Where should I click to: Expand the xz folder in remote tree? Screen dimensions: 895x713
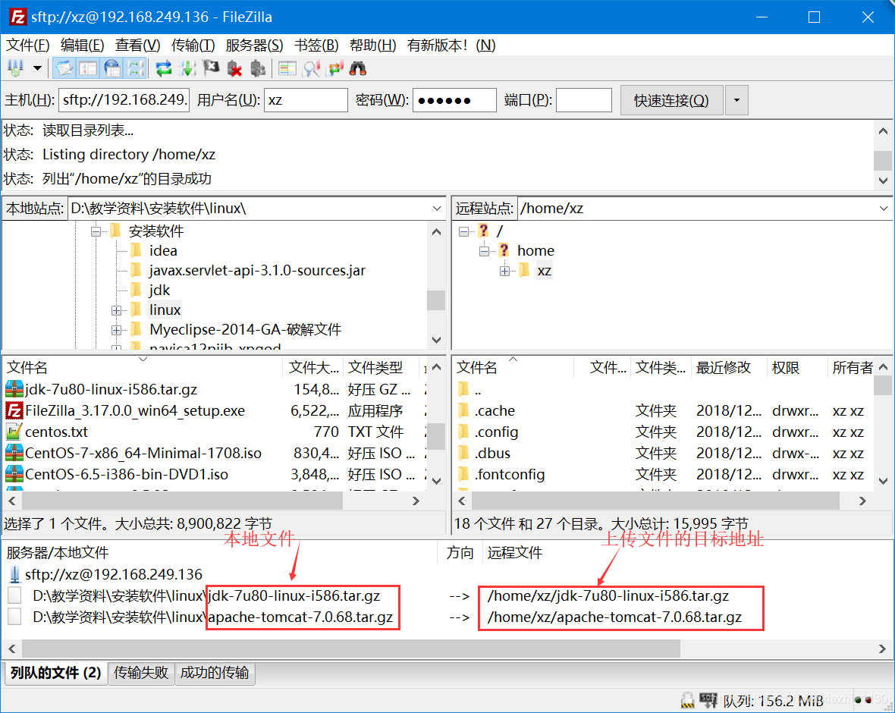[x=504, y=271]
